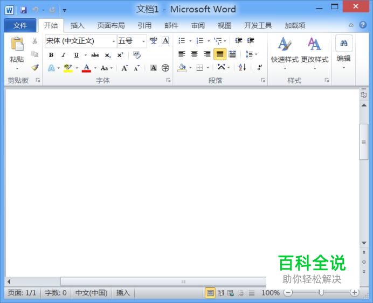Click the 字数: 0 word count

tap(56, 293)
